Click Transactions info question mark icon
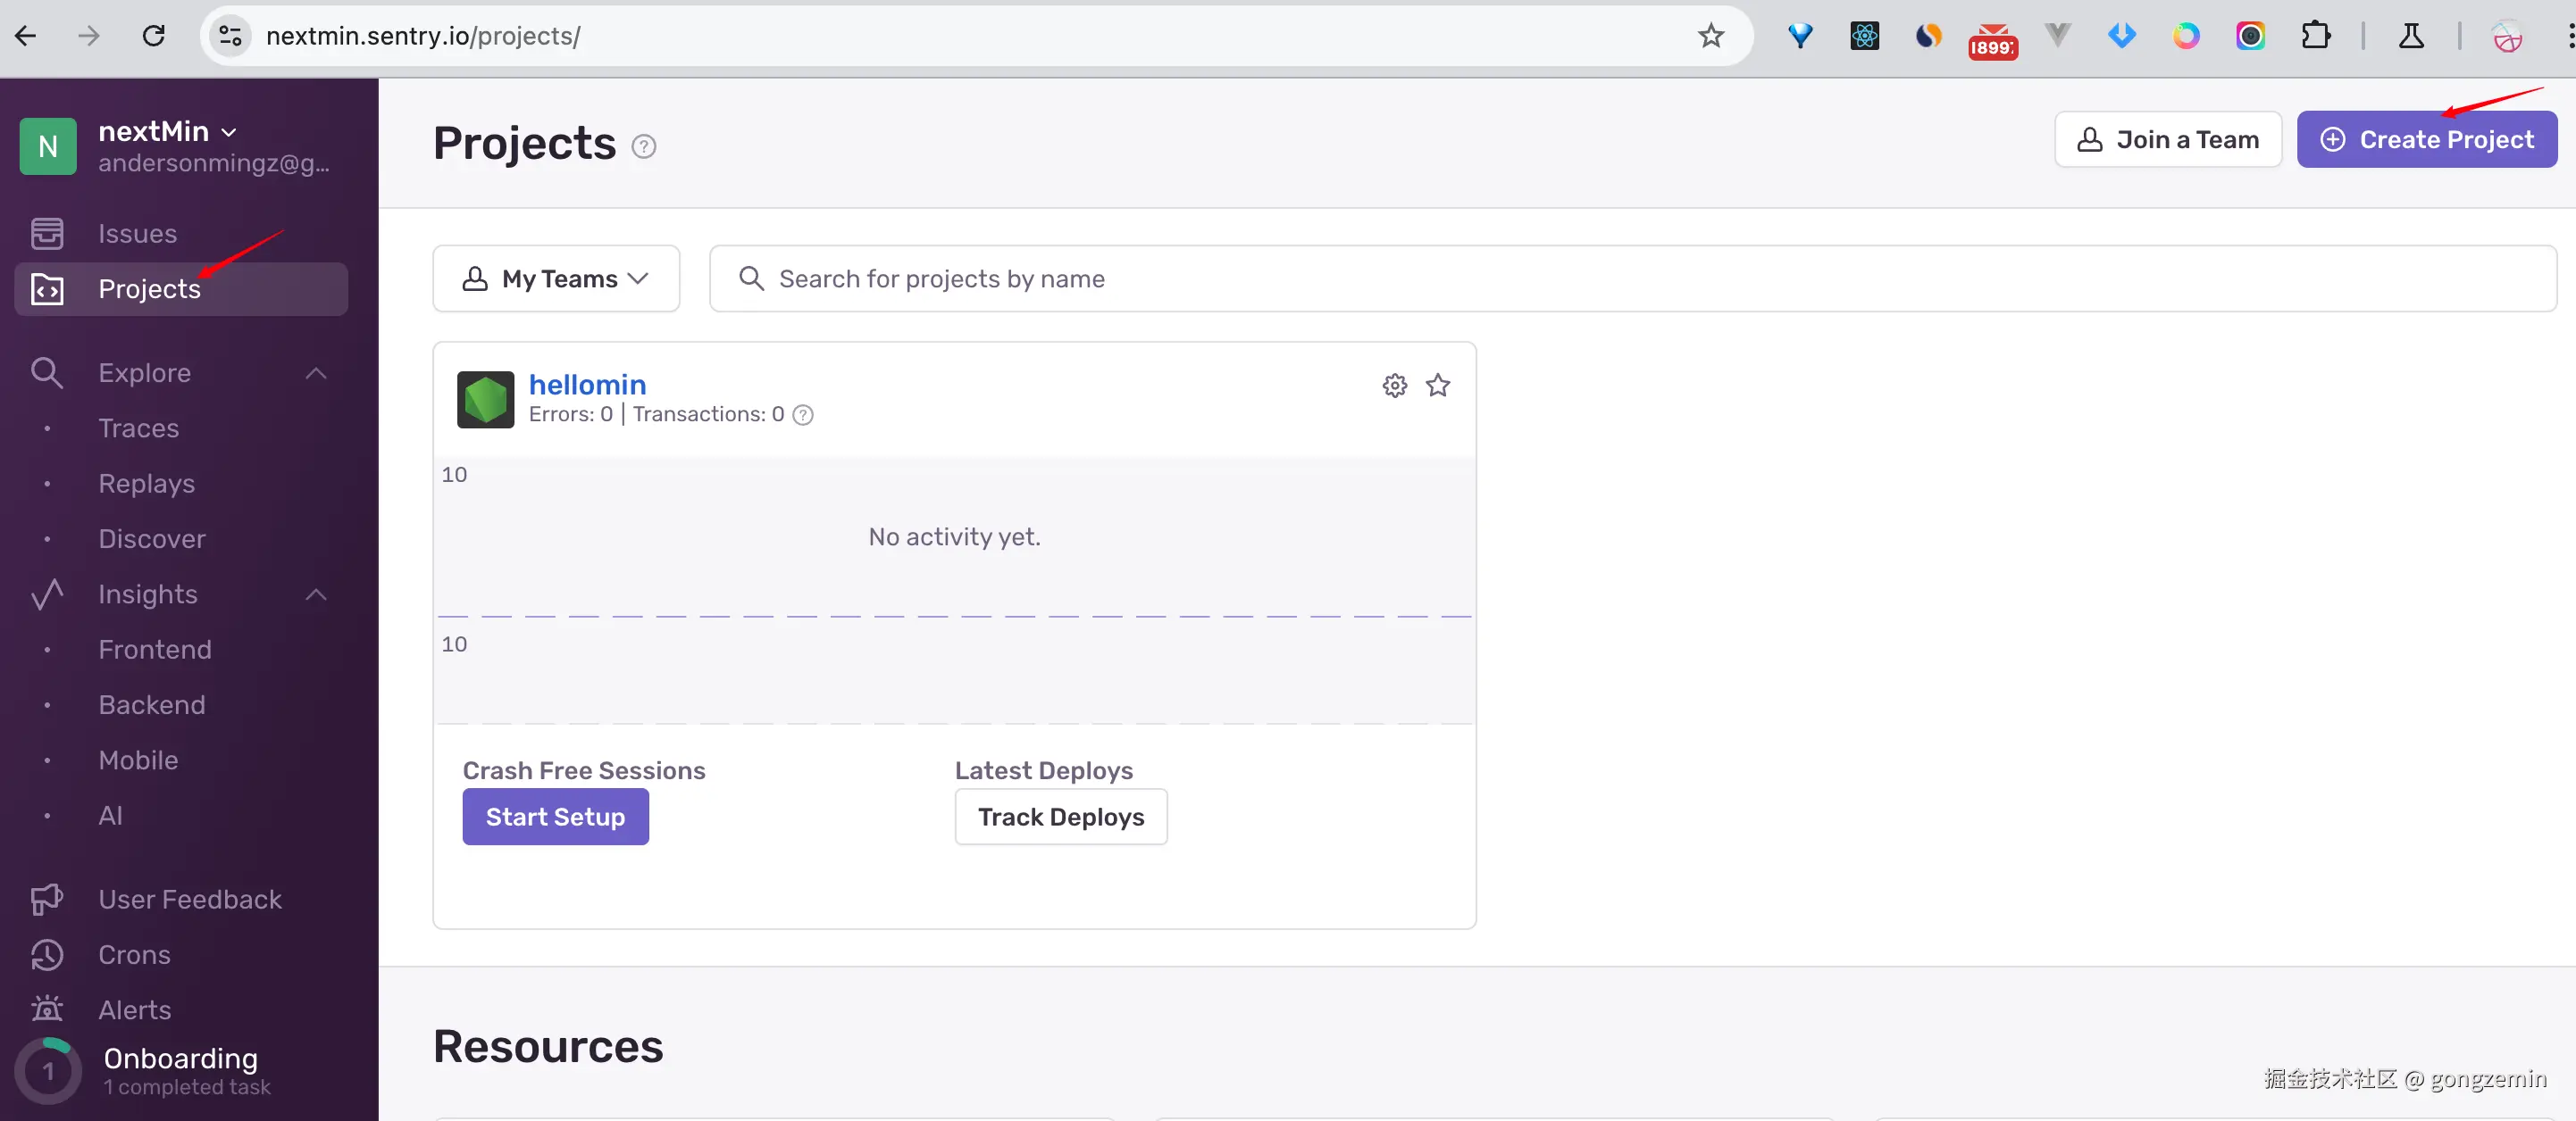Viewport: 2576px width, 1121px height. (x=802, y=415)
